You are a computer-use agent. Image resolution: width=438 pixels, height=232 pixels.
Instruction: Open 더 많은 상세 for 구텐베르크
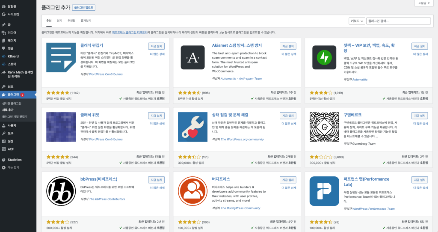pos(420,123)
